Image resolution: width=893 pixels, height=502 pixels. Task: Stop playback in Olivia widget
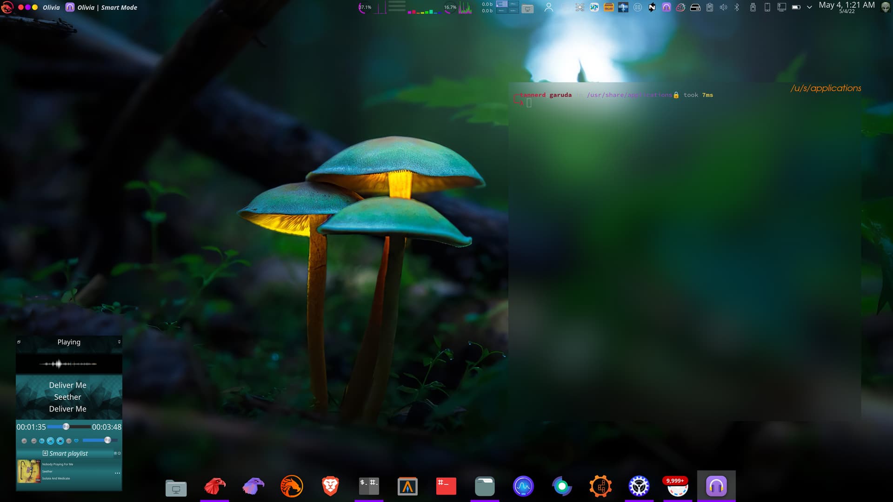[x=60, y=441]
